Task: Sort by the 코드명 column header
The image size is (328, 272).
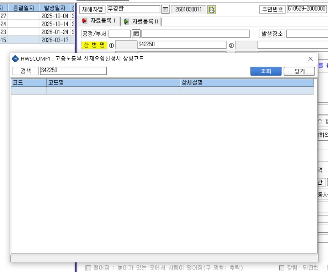Action: pyautogui.click(x=113, y=83)
